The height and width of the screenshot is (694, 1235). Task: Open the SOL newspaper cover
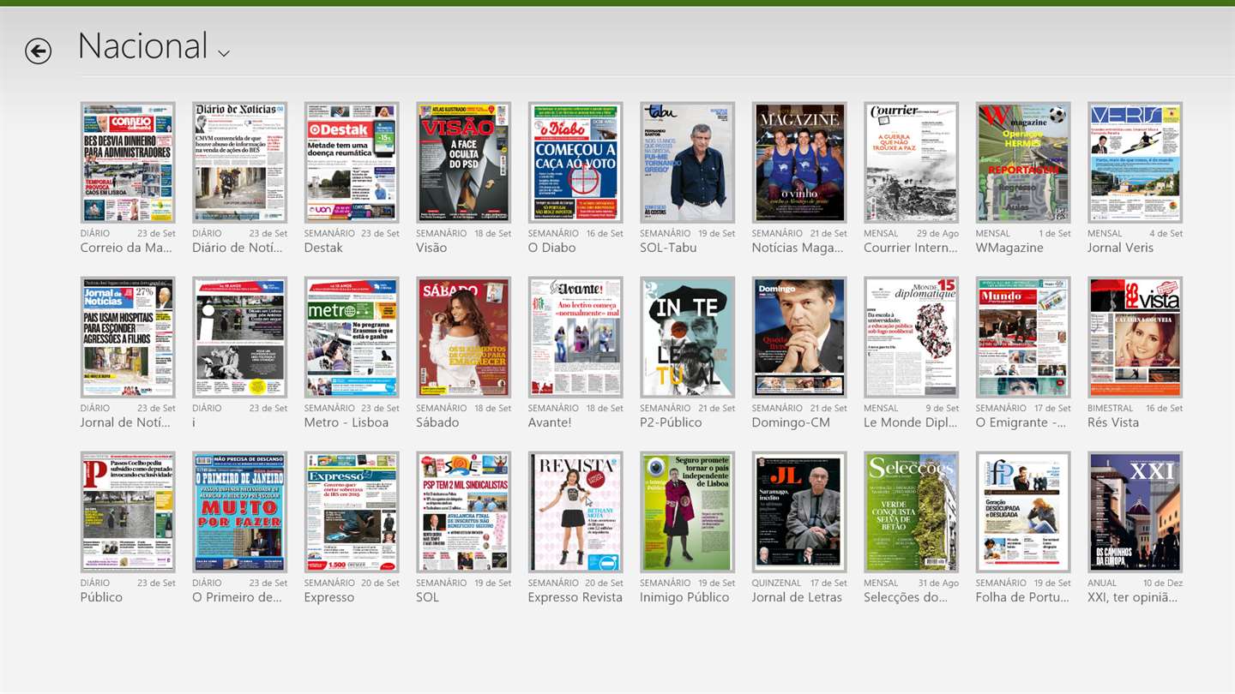(463, 512)
